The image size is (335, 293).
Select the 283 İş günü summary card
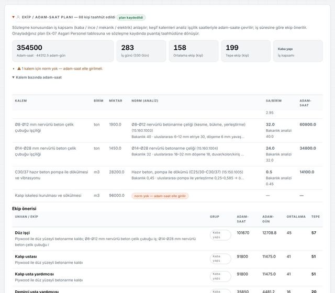[x=141, y=51]
